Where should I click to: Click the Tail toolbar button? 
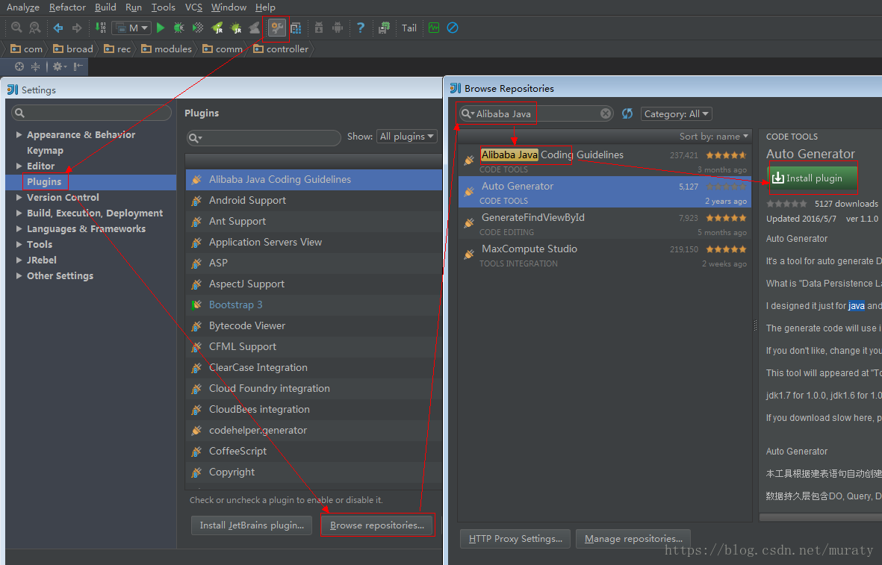click(409, 28)
